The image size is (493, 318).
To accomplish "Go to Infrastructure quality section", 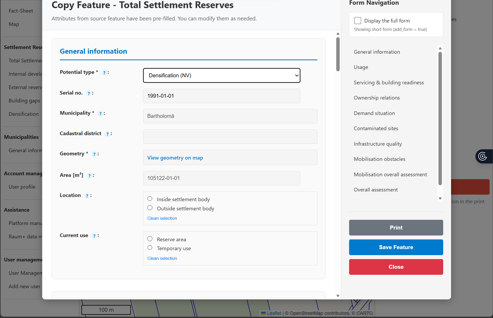I will pyautogui.click(x=378, y=144).
